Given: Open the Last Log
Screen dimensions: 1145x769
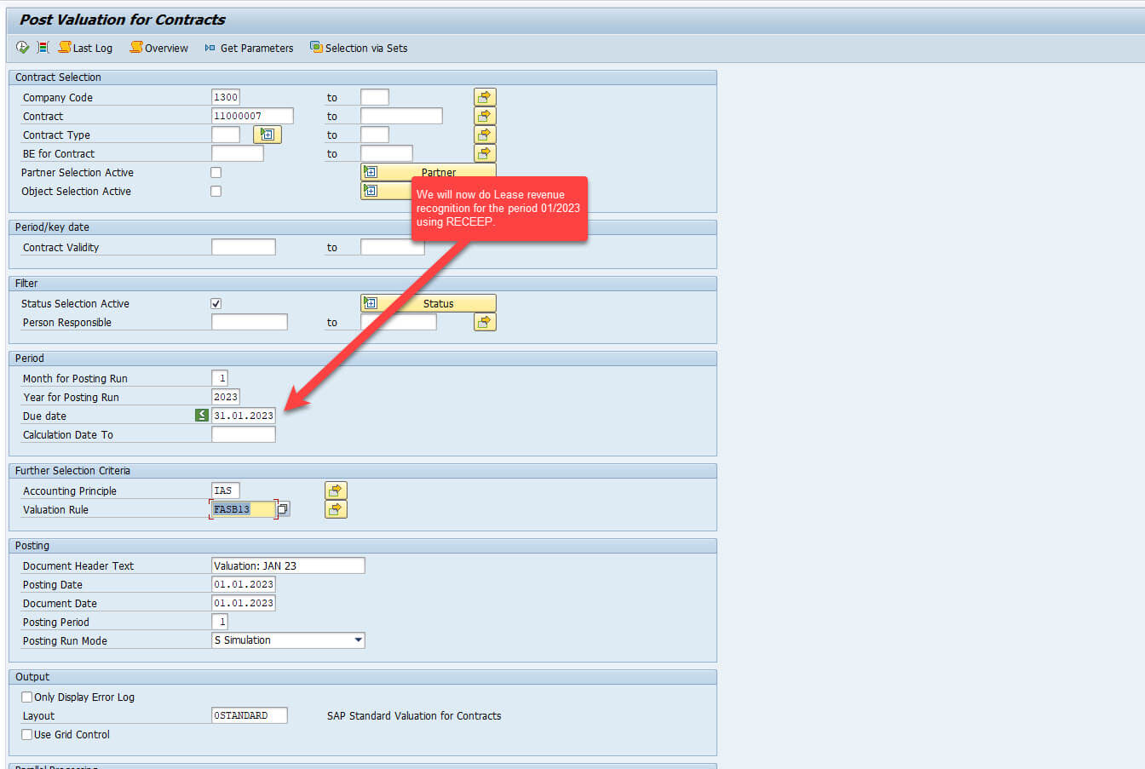Looking at the screenshot, I should point(85,48).
